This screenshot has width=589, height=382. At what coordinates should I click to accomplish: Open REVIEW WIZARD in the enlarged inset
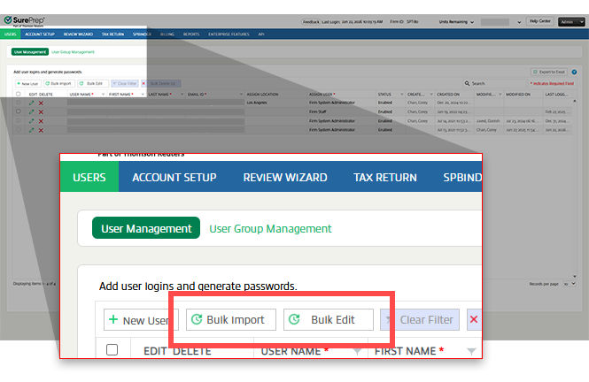tap(285, 177)
